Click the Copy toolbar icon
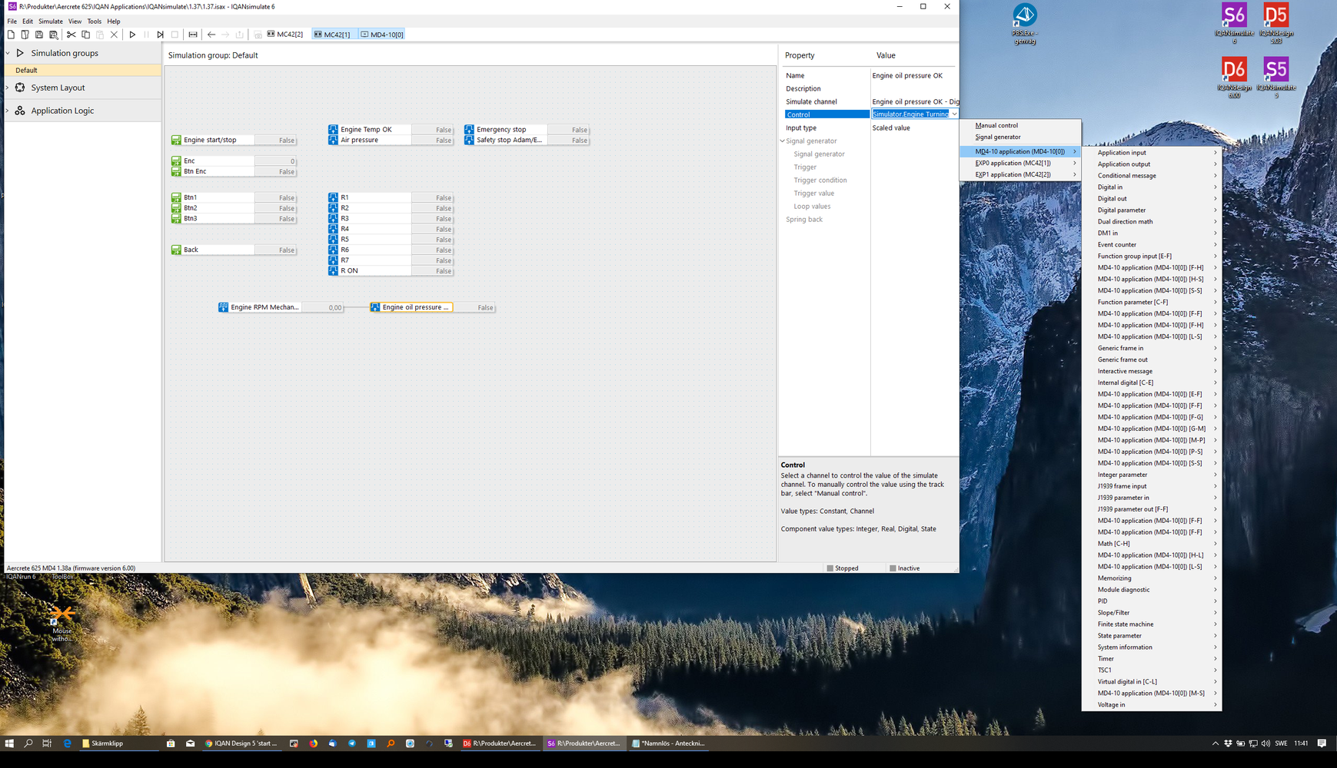Screen dimensions: 1337x768 pyautogui.click(x=85, y=35)
